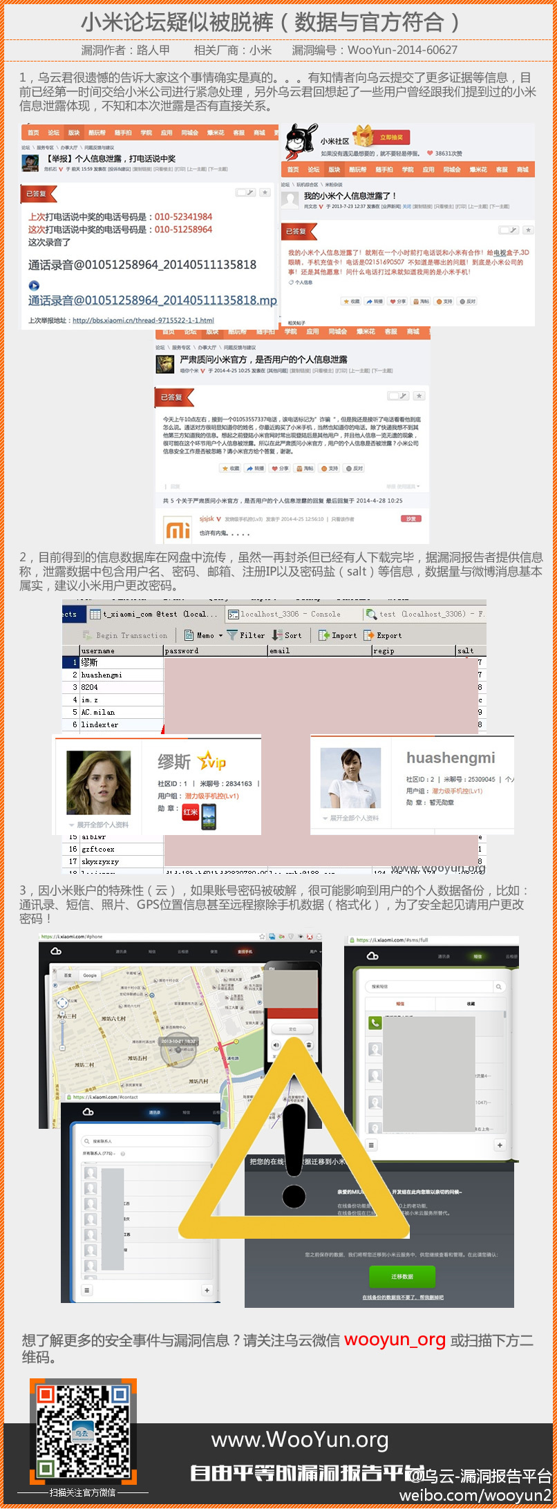557x1509 pixels.
Task: Star the 我的小米个人信息泄露了 post
Action: pos(528,229)
